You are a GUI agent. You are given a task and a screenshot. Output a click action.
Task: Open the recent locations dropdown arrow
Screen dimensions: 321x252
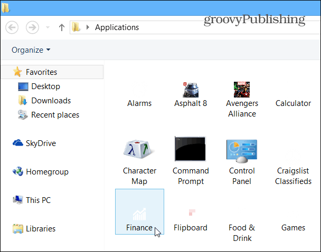tap(48, 27)
